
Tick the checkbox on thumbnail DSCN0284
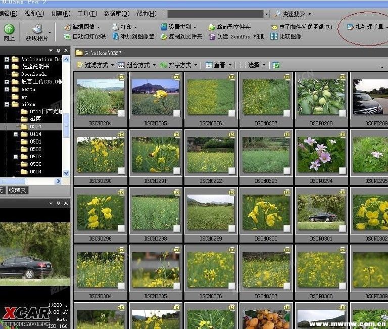coord(121,113)
